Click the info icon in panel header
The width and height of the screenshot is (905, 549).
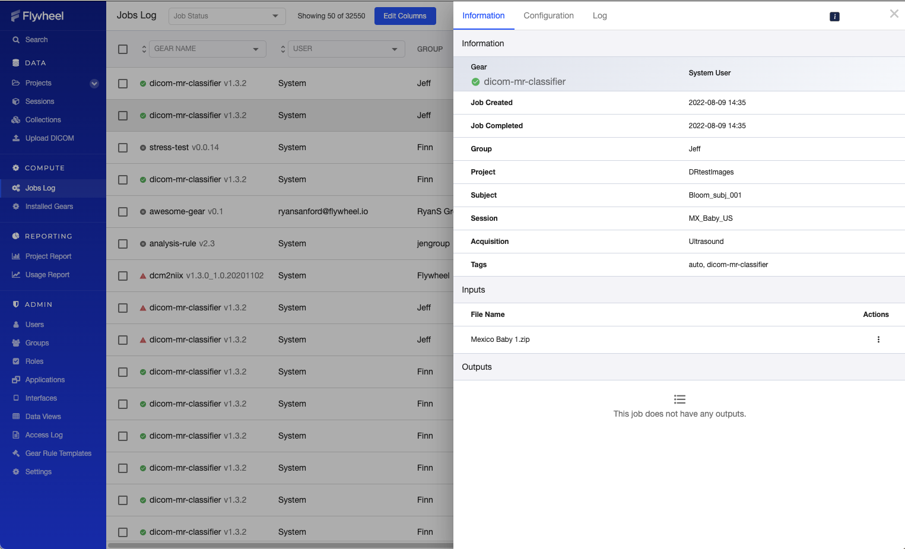point(834,17)
